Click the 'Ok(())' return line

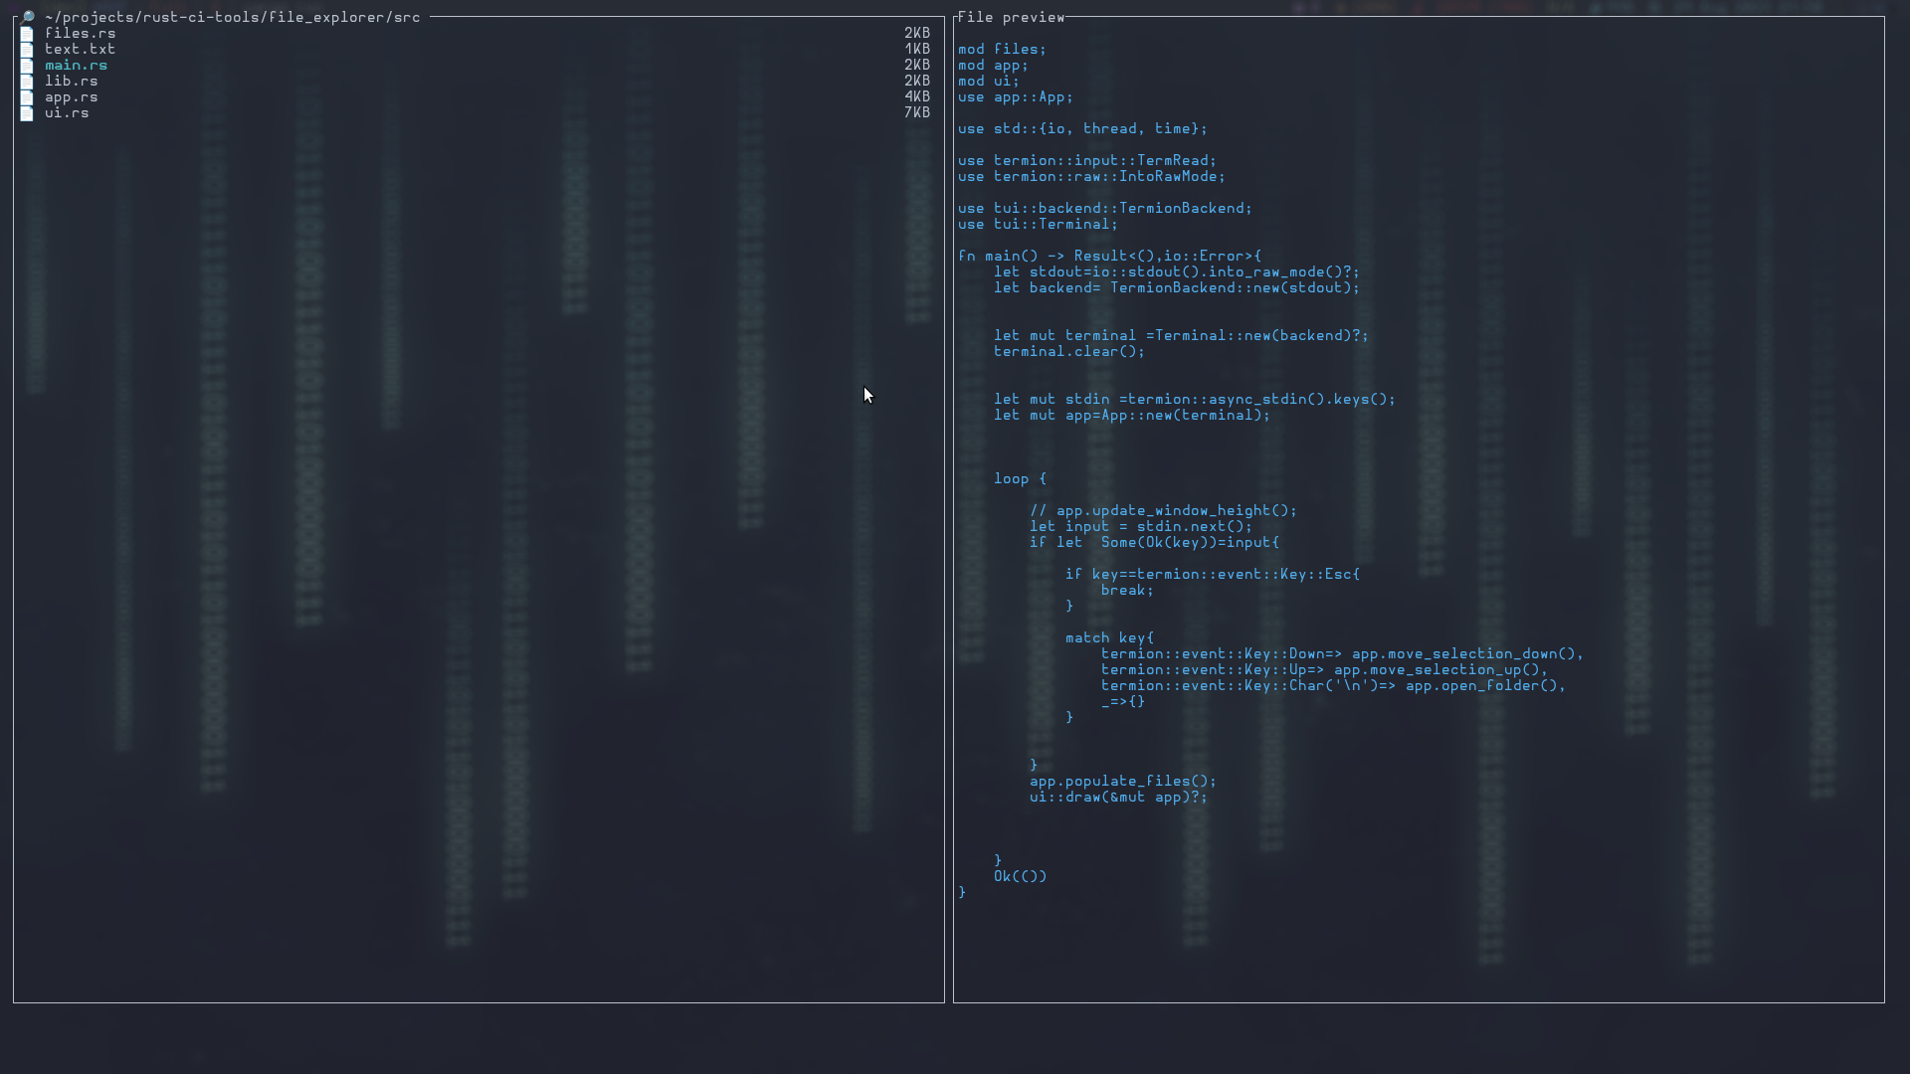1020,876
